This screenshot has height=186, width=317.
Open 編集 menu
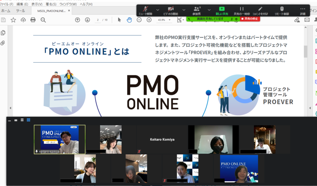[x=22, y=4]
